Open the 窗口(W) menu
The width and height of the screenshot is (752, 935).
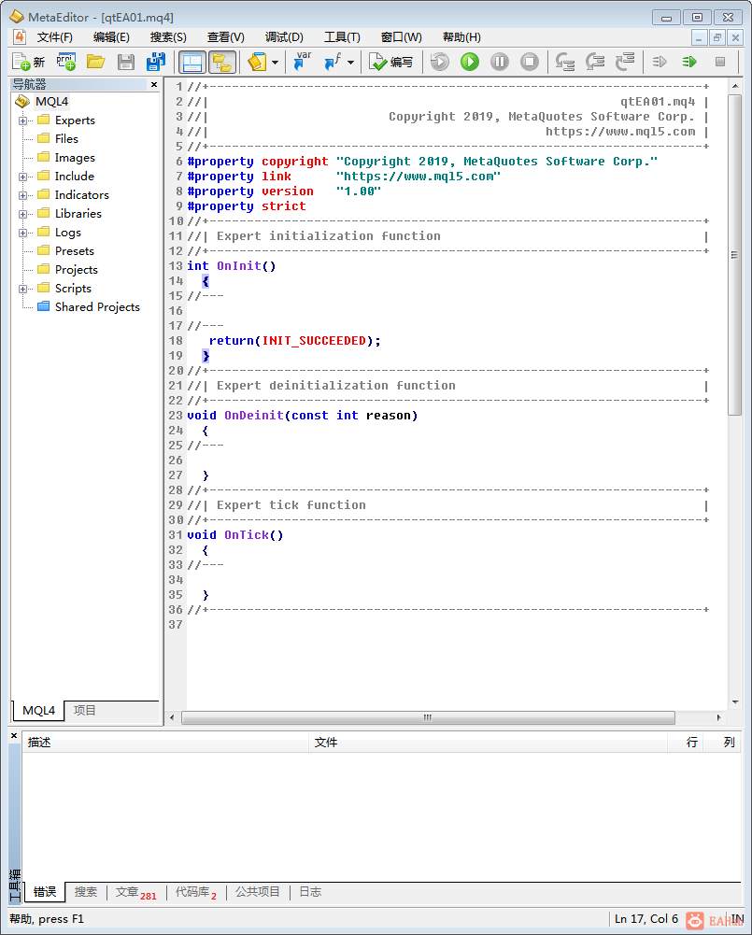[402, 37]
